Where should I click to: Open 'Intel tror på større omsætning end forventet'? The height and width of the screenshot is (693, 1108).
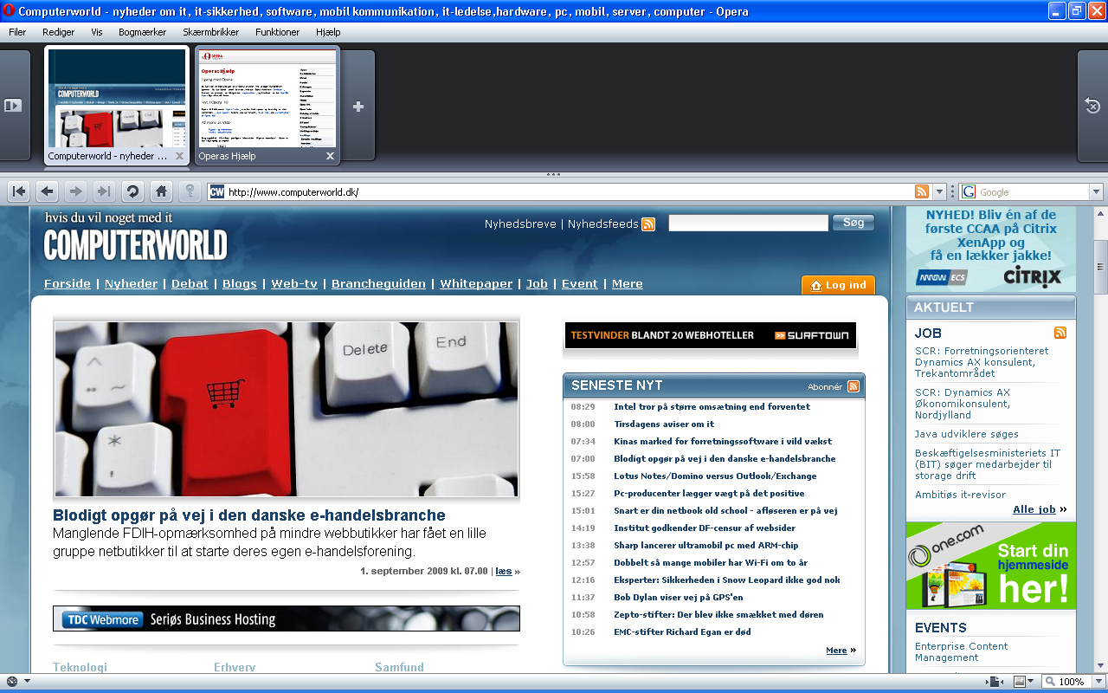(712, 407)
